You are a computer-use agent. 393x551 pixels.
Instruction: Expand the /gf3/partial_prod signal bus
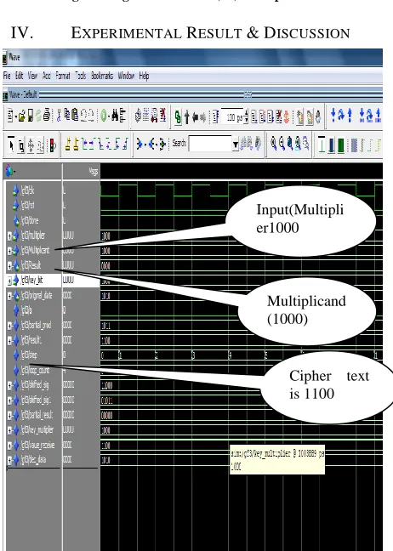coord(10,326)
